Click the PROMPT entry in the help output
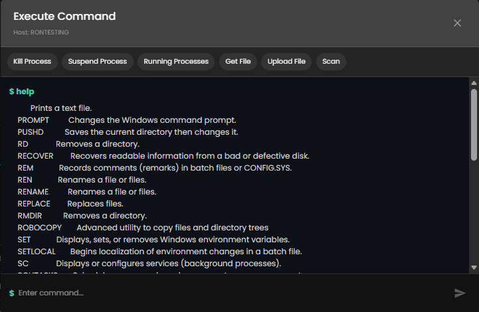The height and width of the screenshot is (312, 479). tap(34, 120)
